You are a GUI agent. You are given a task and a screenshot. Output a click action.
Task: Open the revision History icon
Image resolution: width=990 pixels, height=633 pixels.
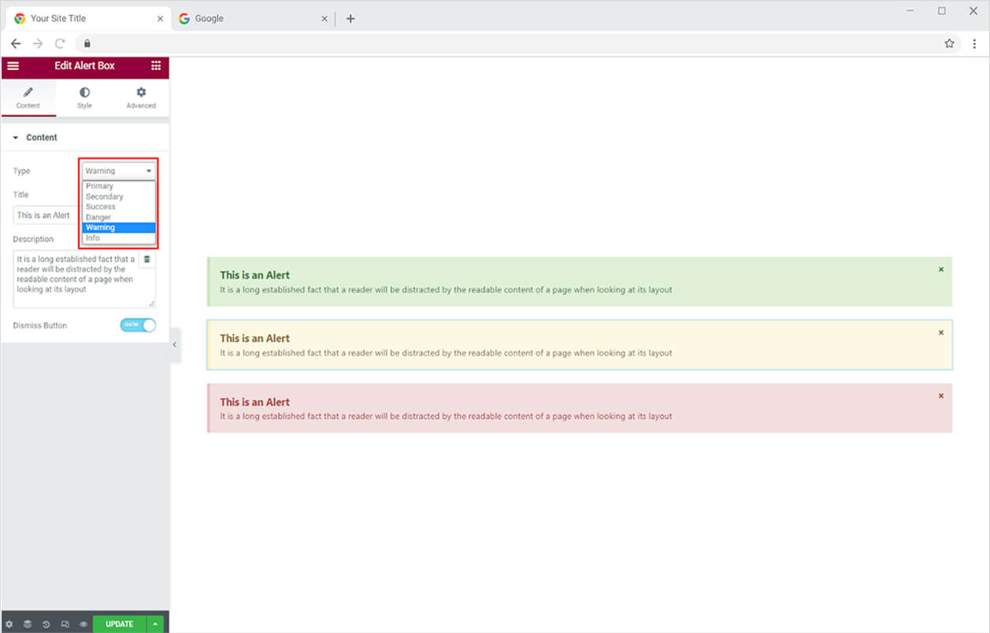[x=46, y=624]
